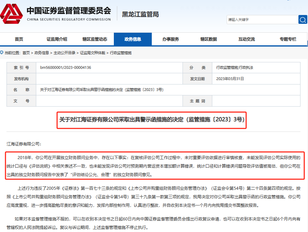Click the CSRC red logo emblem
308x232 pixels.
coord(11,14)
